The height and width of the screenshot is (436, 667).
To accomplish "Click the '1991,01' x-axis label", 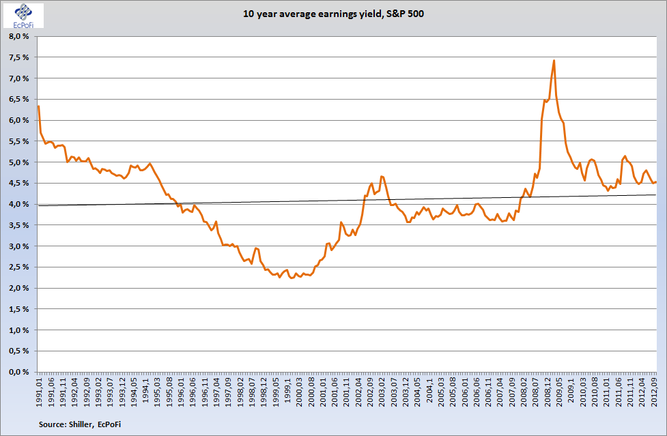I will (x=39, y=391).
